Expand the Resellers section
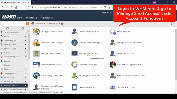The image size is (177, 99). click(14, 53)
